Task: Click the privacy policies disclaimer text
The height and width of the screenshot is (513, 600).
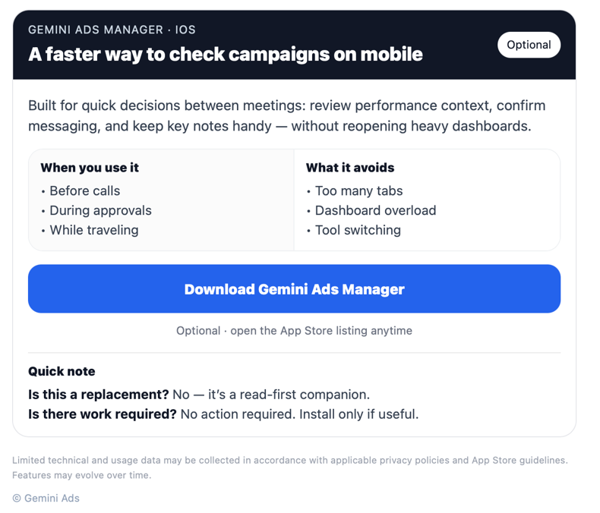Action: pos(290,460)
